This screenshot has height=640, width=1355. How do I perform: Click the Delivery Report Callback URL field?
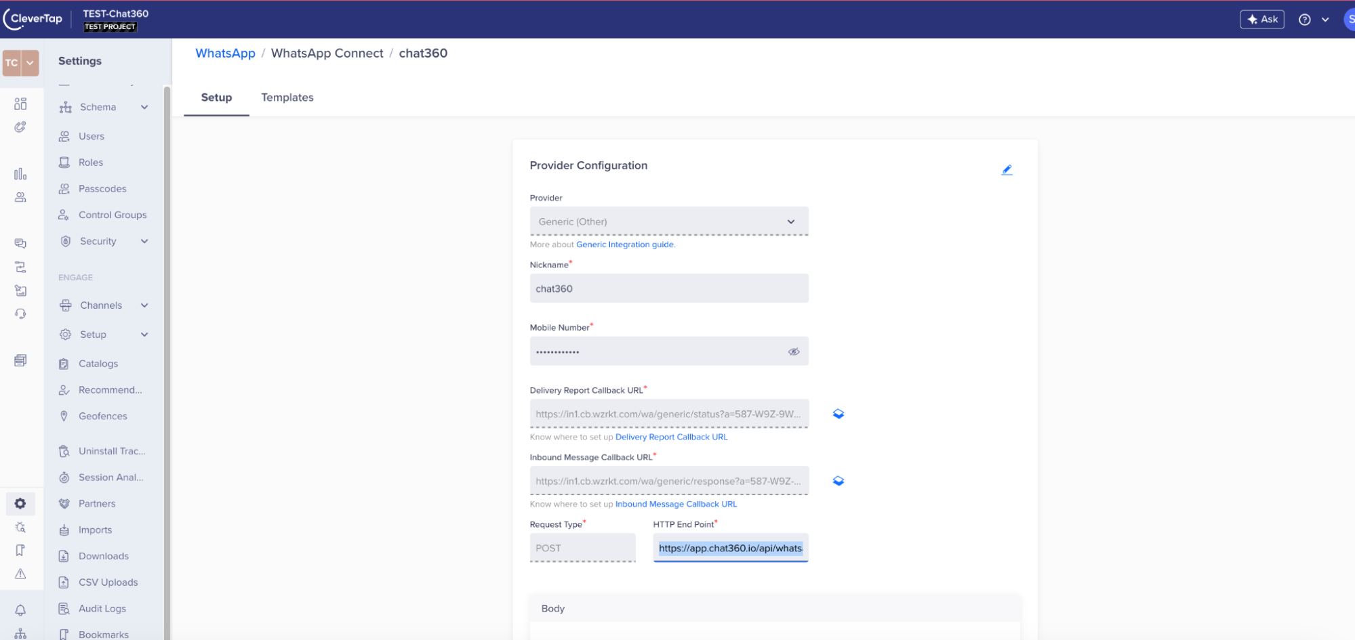pyautogui.click(x=669, y=414)
